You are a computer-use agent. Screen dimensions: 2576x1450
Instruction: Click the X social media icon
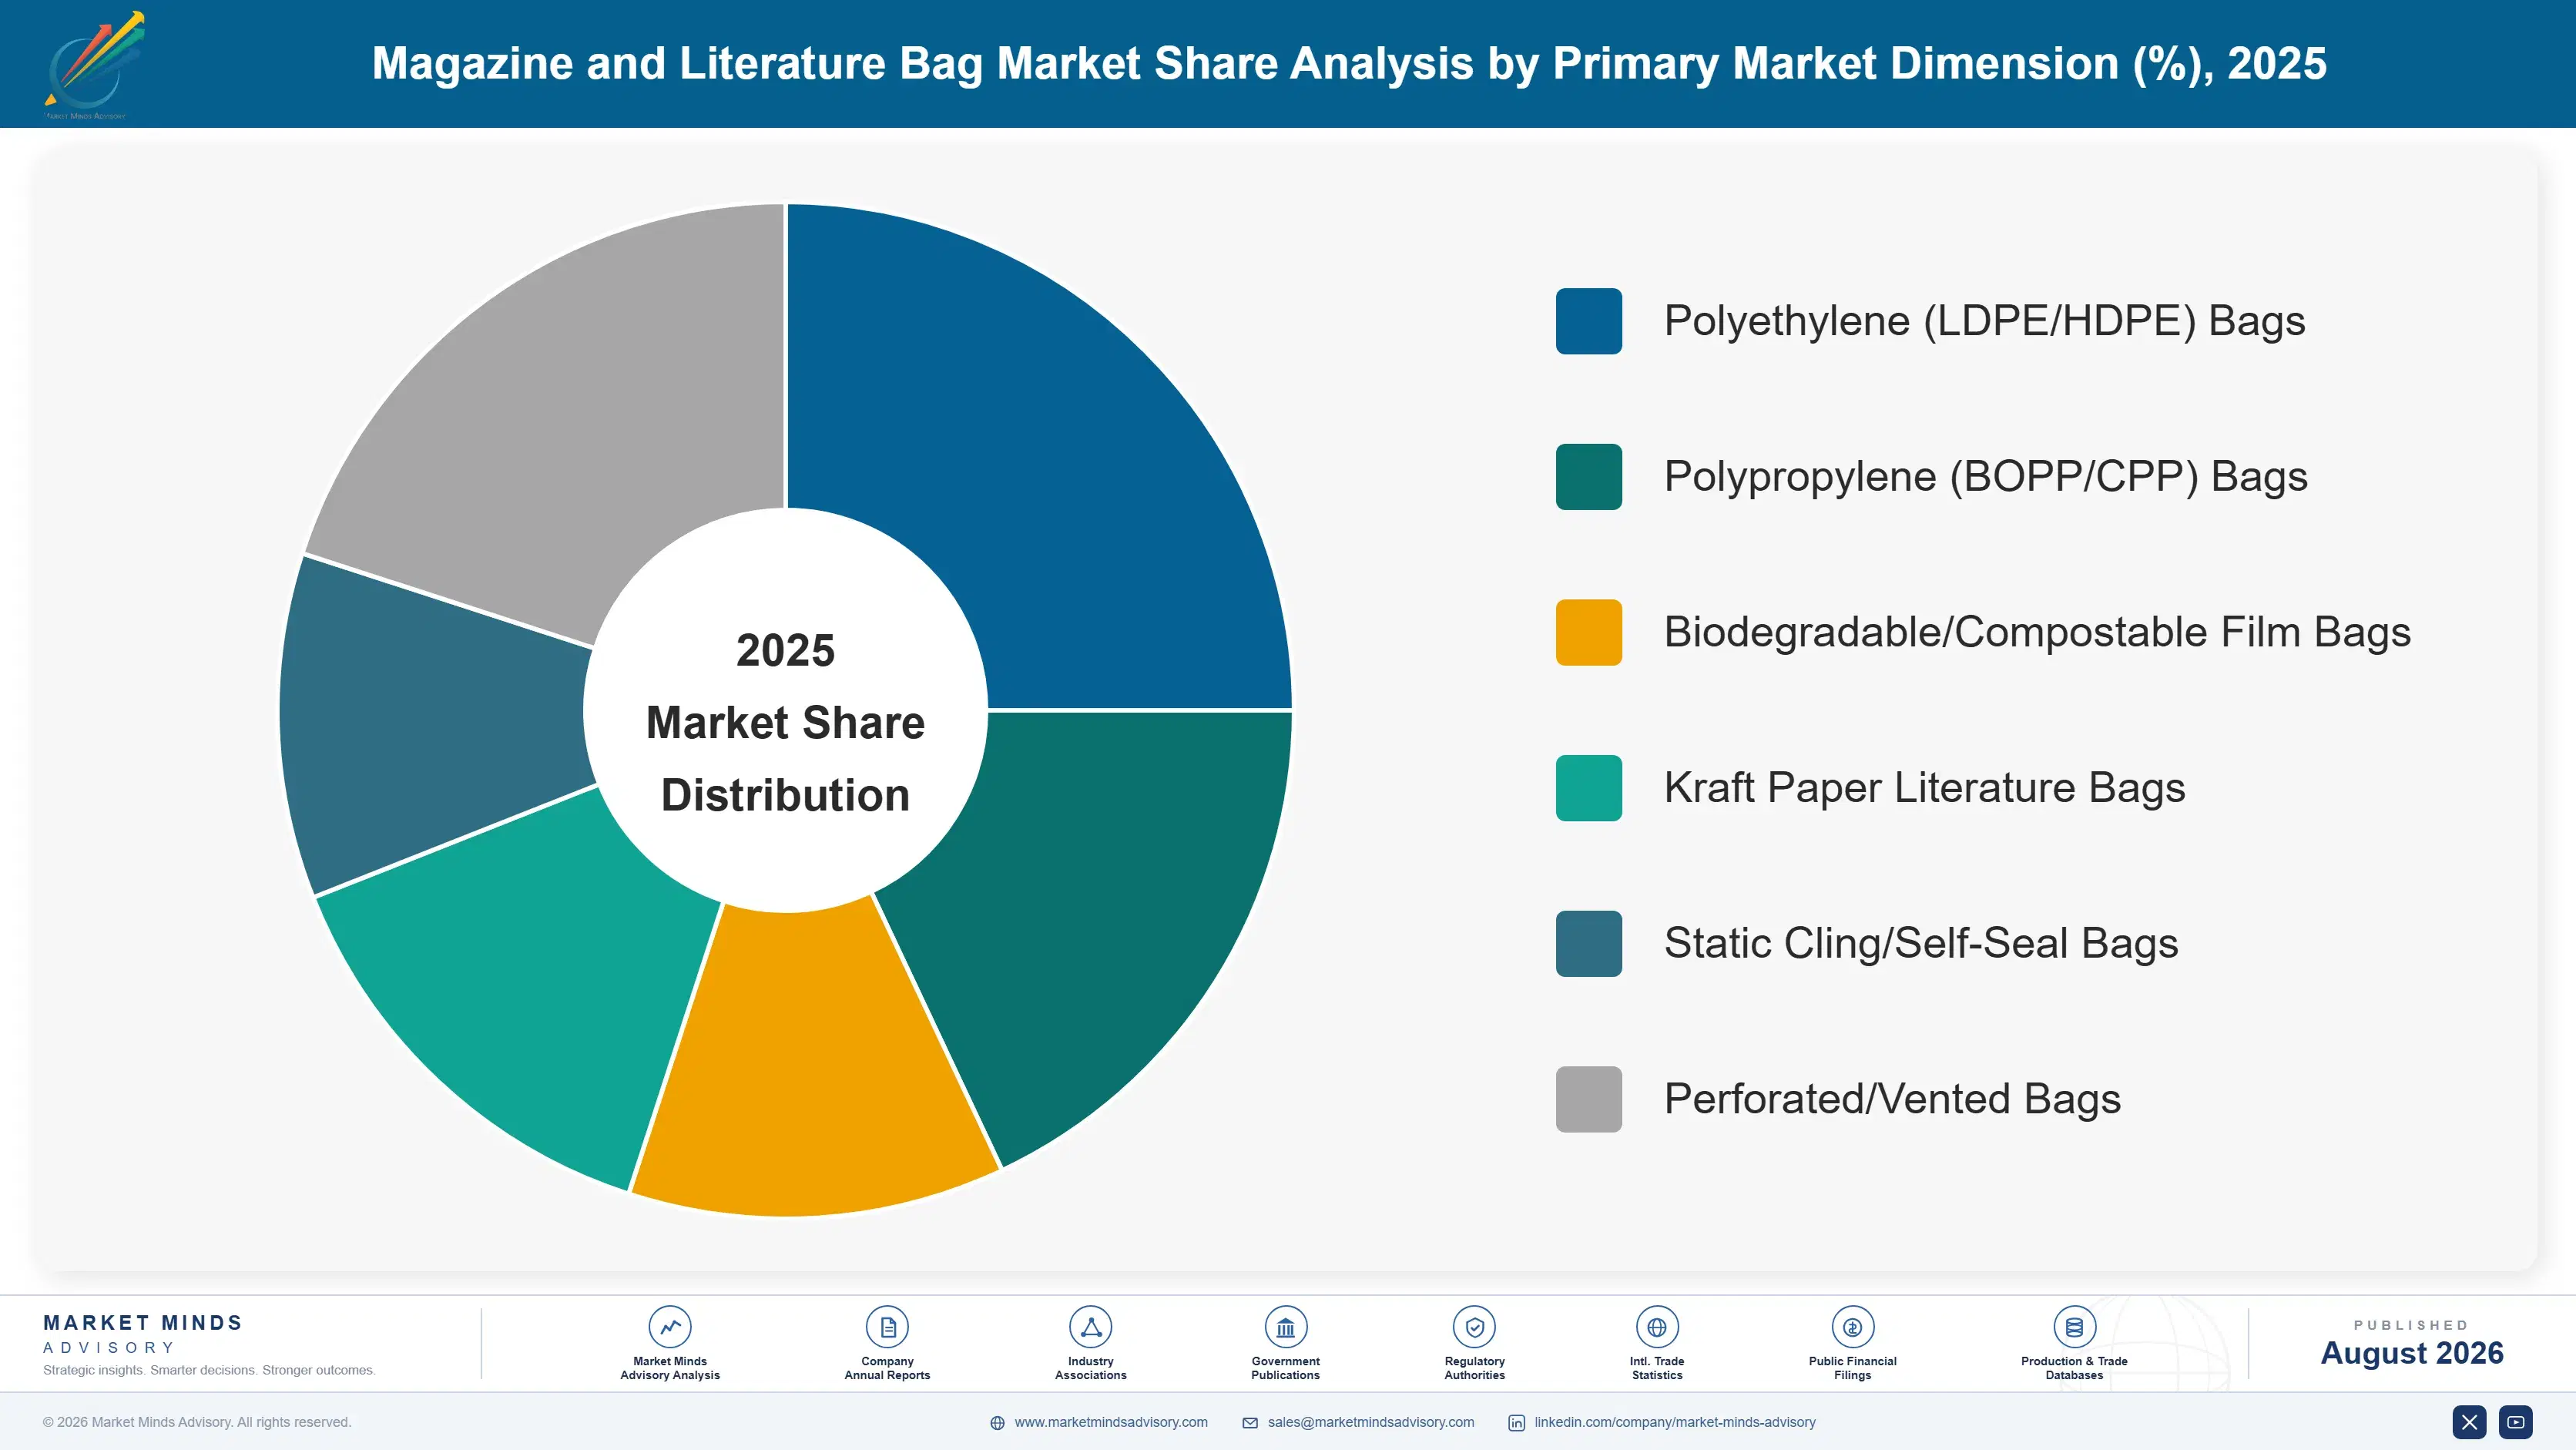(x=2469, y=1422)
